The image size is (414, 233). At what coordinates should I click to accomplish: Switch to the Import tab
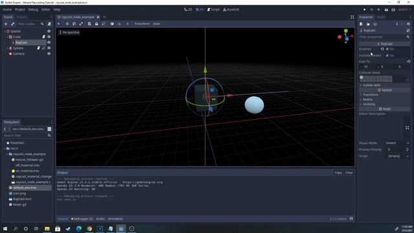21,17
